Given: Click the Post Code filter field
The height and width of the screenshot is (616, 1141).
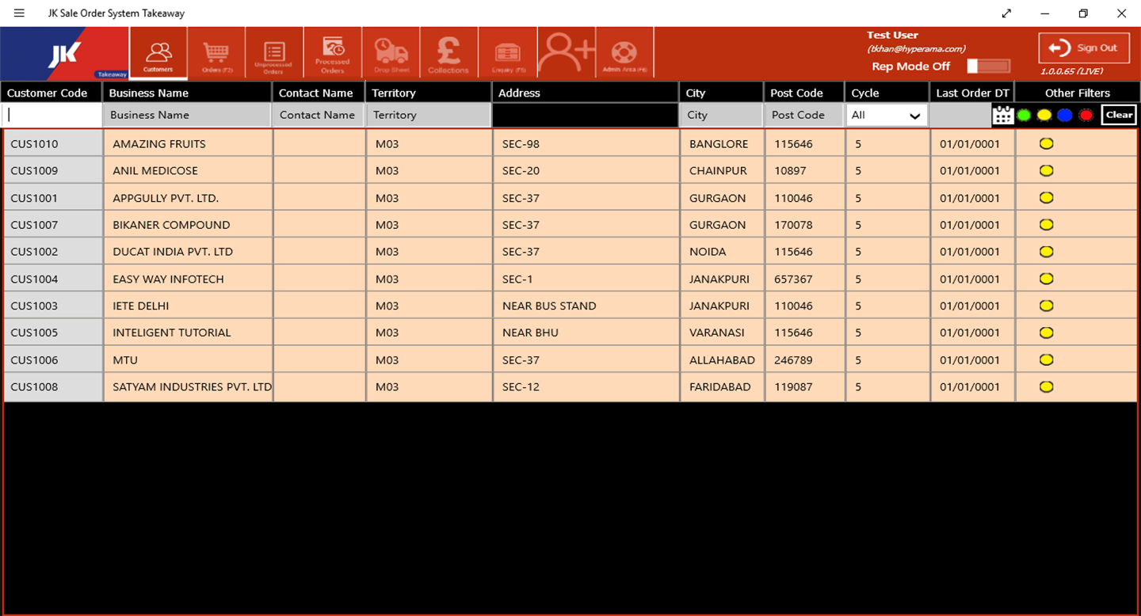Looking at the screenshot, I should tap(804, 116).
